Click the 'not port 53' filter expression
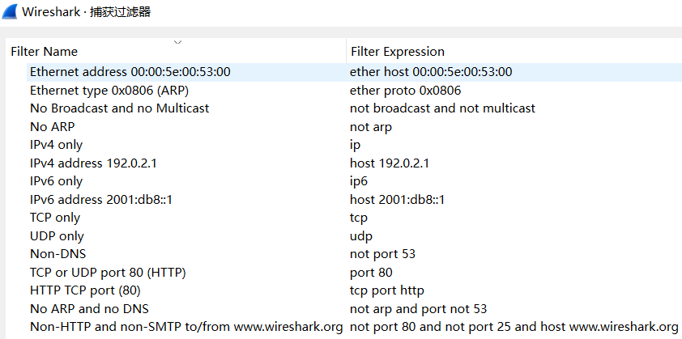Image resolution: width=682 pixels, height=339 pixels. click(382, 254)
